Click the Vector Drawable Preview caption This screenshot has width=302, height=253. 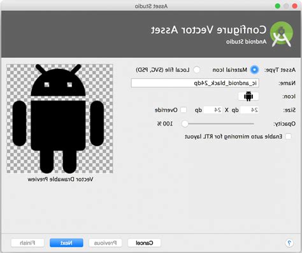tap(61, 179)
